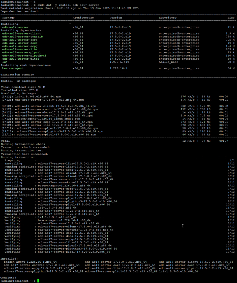Click the sudo dnf install command line
237x283 pixels.
click(50, 5)
